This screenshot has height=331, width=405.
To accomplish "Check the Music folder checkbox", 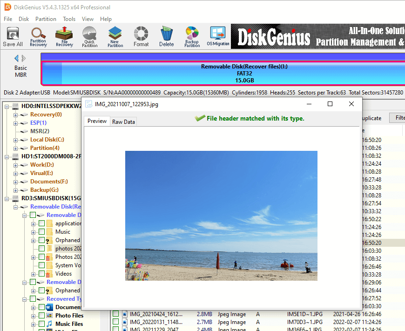I will pyautogui.click(x=42, y=232).
